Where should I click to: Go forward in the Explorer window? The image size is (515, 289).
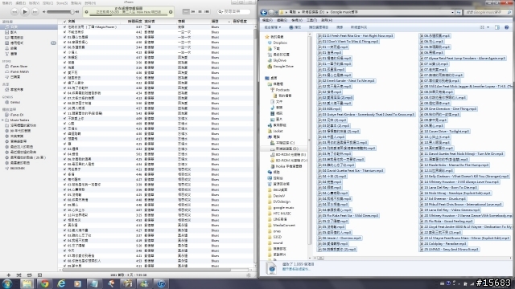271,13
